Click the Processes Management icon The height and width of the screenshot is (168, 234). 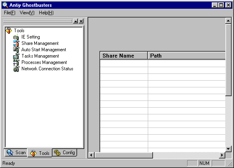click(x=16, y=62)
